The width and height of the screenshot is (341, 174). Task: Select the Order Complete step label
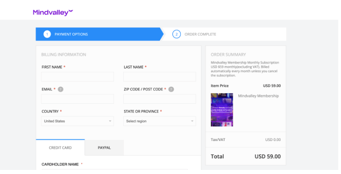pos(200,34)
